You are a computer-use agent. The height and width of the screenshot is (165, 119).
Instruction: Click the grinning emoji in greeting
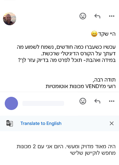(94, 34)
